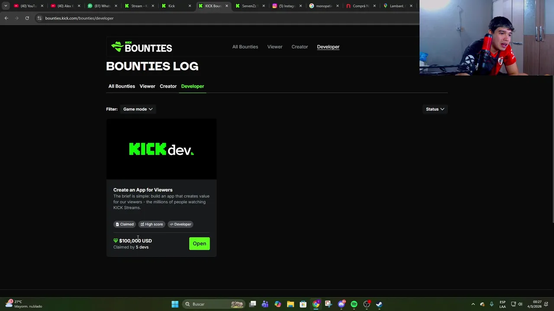Open the Windows Start menu
The image size is (554, 311).
click(x=175, y=304)
